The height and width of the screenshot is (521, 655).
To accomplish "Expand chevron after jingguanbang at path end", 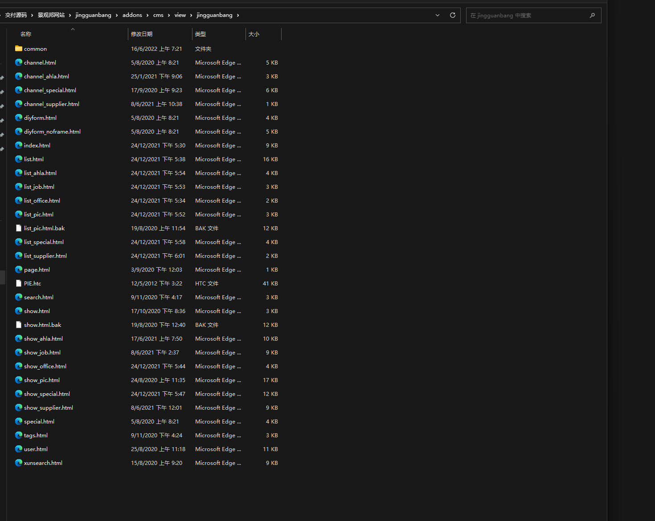I will [x=238, y=15].
